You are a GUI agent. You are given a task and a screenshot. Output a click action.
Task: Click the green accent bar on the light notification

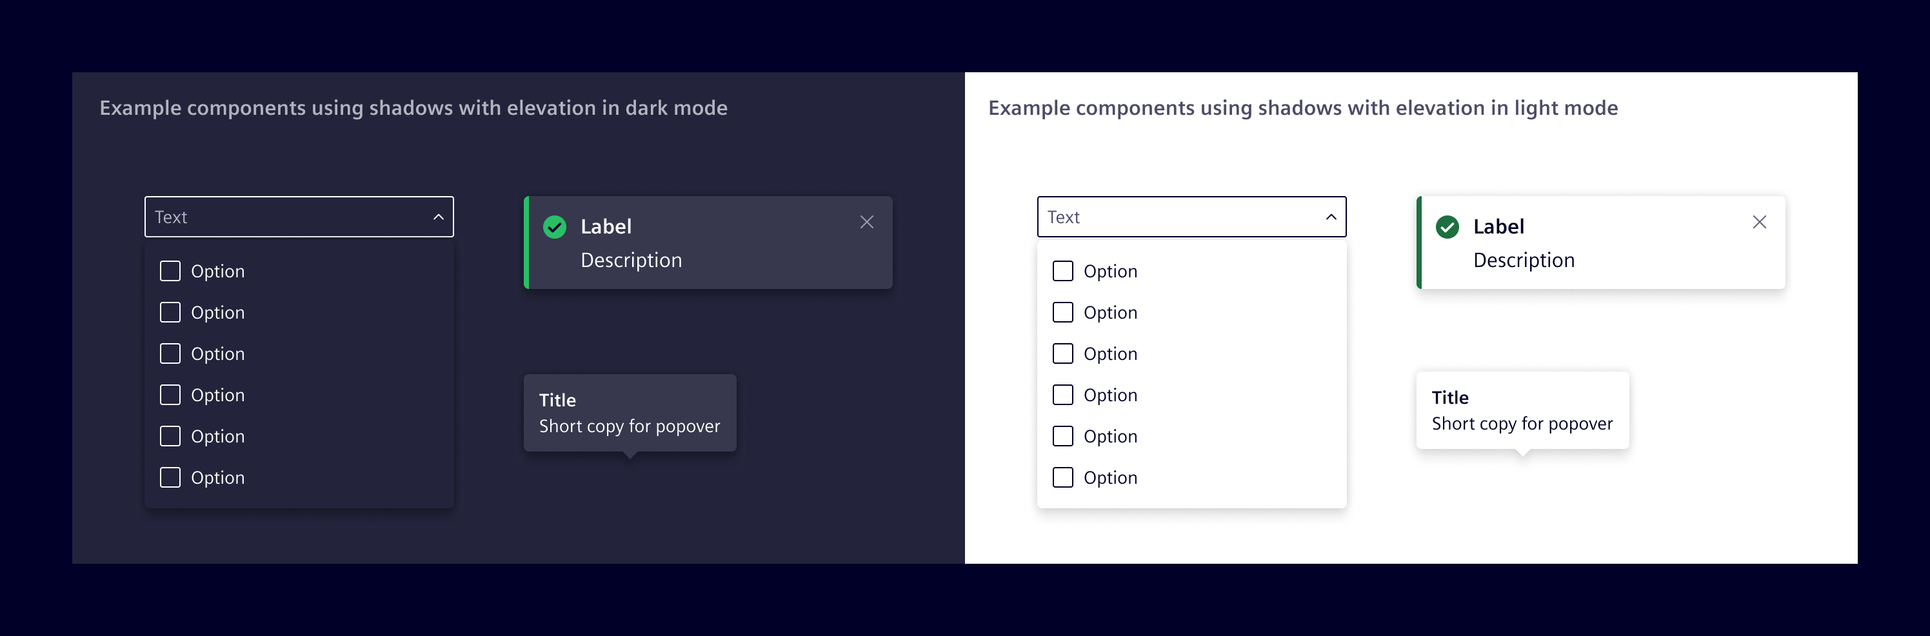click(x=1418, y=242)
